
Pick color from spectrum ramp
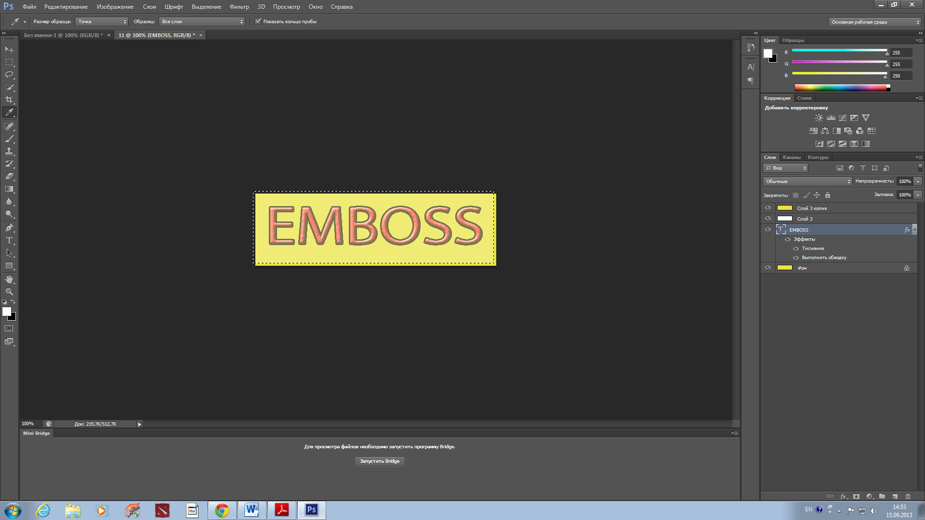[x=842, y=88]
